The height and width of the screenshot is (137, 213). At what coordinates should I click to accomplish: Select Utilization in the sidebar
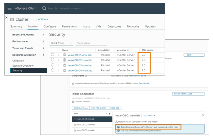coord(18,61)
